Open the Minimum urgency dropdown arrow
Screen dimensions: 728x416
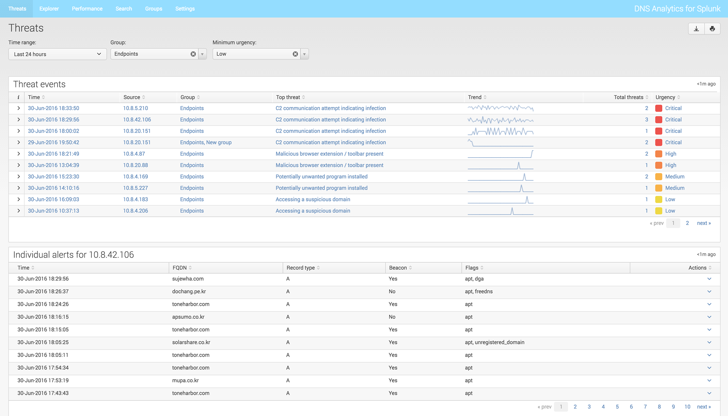pyautogui.click(x=304, y=54)
